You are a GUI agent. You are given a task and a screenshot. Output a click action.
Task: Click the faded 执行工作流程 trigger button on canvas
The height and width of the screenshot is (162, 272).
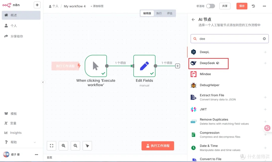pos(66,66)
